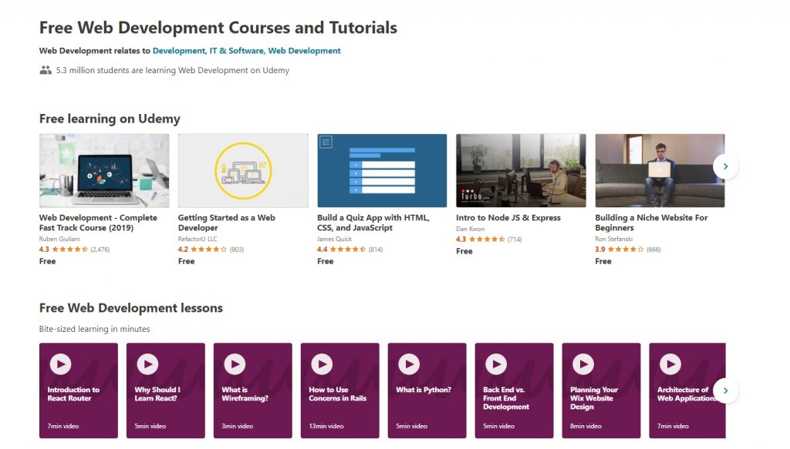Screen dimensions: 790x449
Task: Click Free price under Build a Quiz App
Action: point(326,261)
